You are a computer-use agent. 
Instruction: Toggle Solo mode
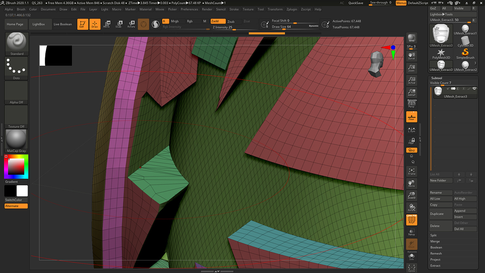411,256
